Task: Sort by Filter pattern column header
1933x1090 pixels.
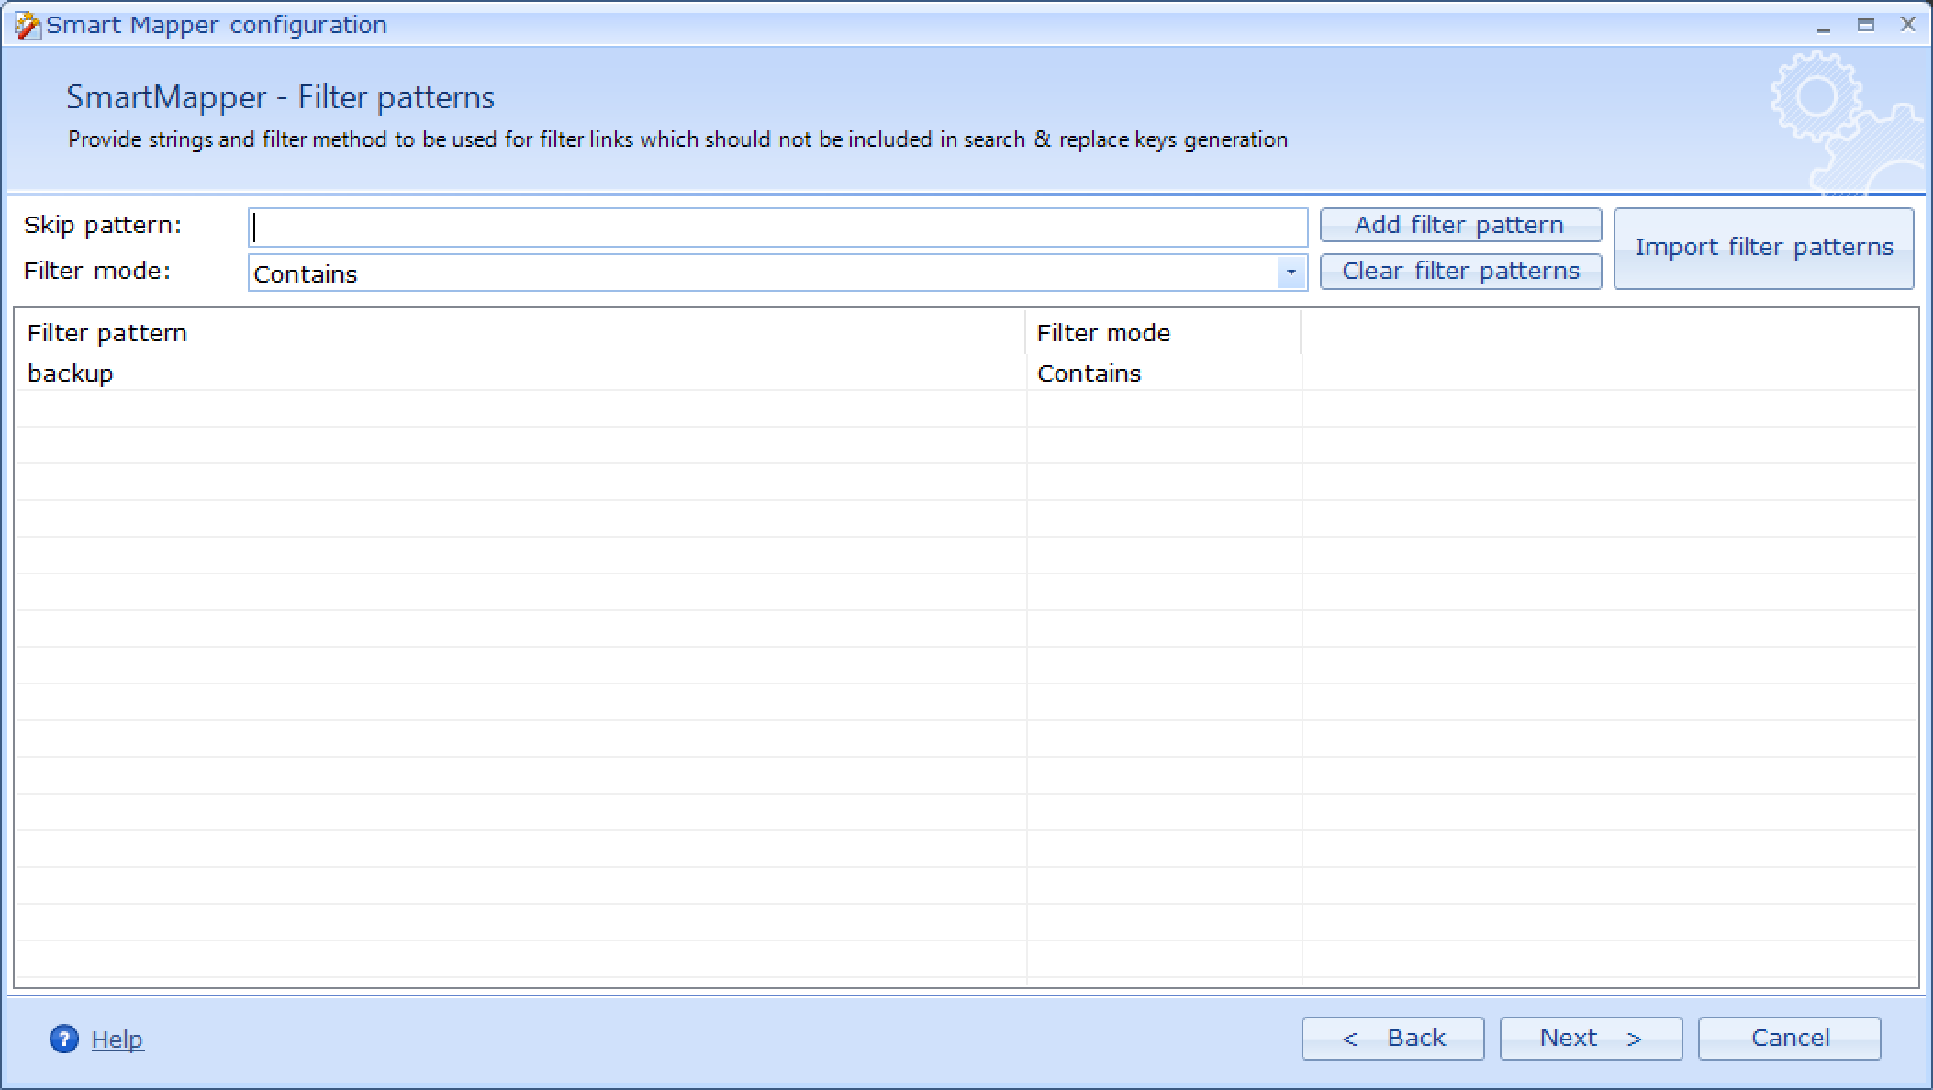Action: coord(520,332)
